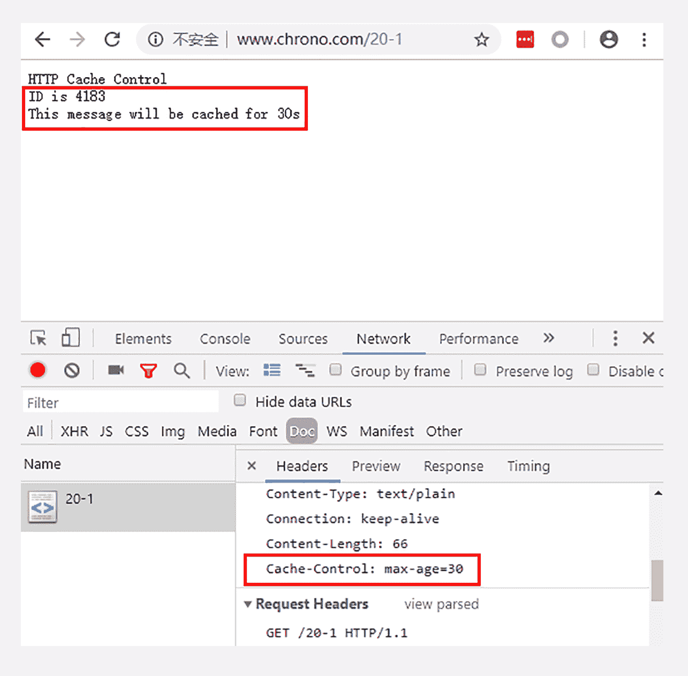Click the Cache-Control: max-age=30 header

[364, 569]
